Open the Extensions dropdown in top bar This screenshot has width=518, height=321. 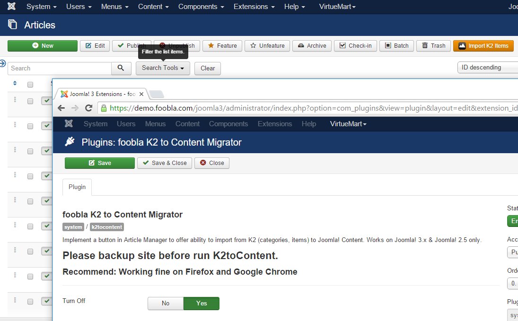(254, 7)
